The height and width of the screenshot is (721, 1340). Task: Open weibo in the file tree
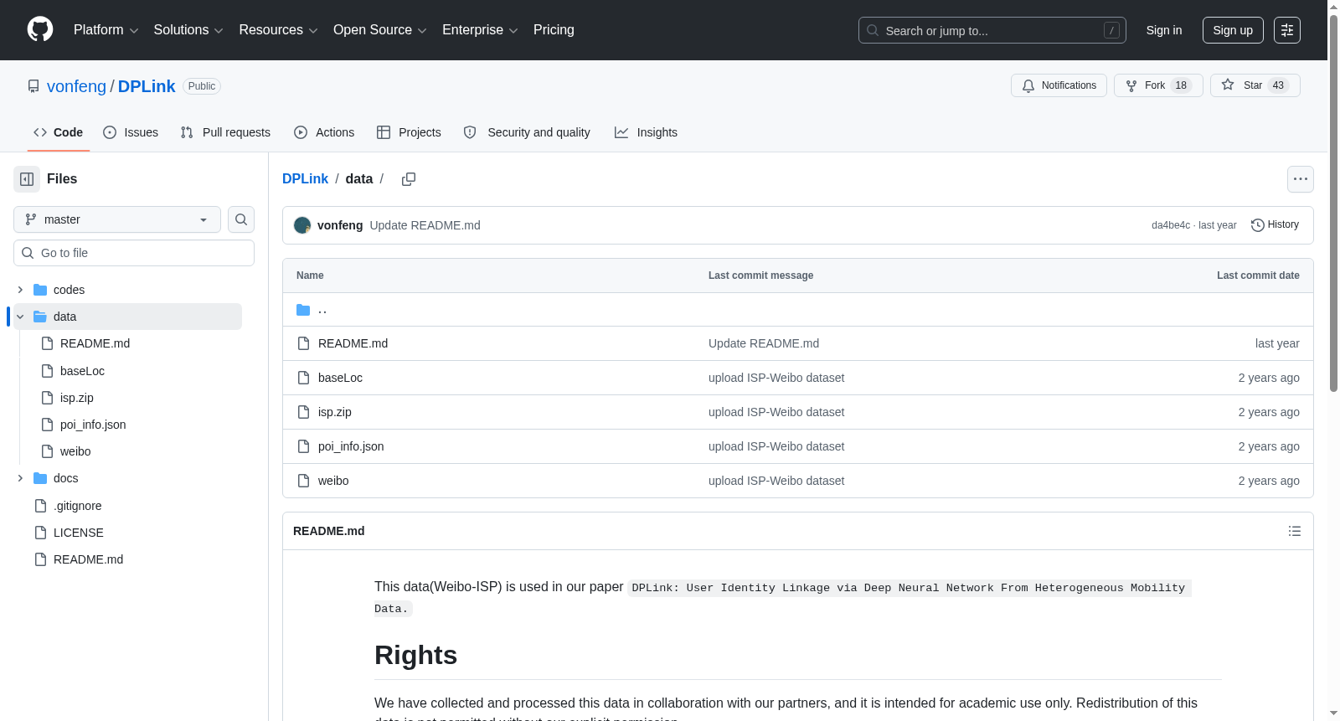coord(75,451)
